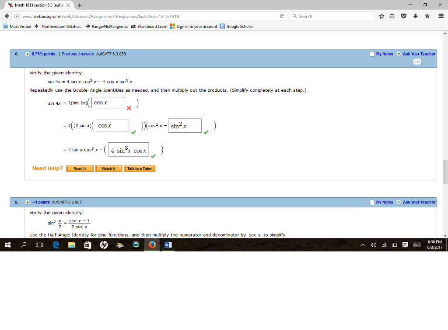
Task: Click the My Notes link in question 8
Action: coord(385,54)
